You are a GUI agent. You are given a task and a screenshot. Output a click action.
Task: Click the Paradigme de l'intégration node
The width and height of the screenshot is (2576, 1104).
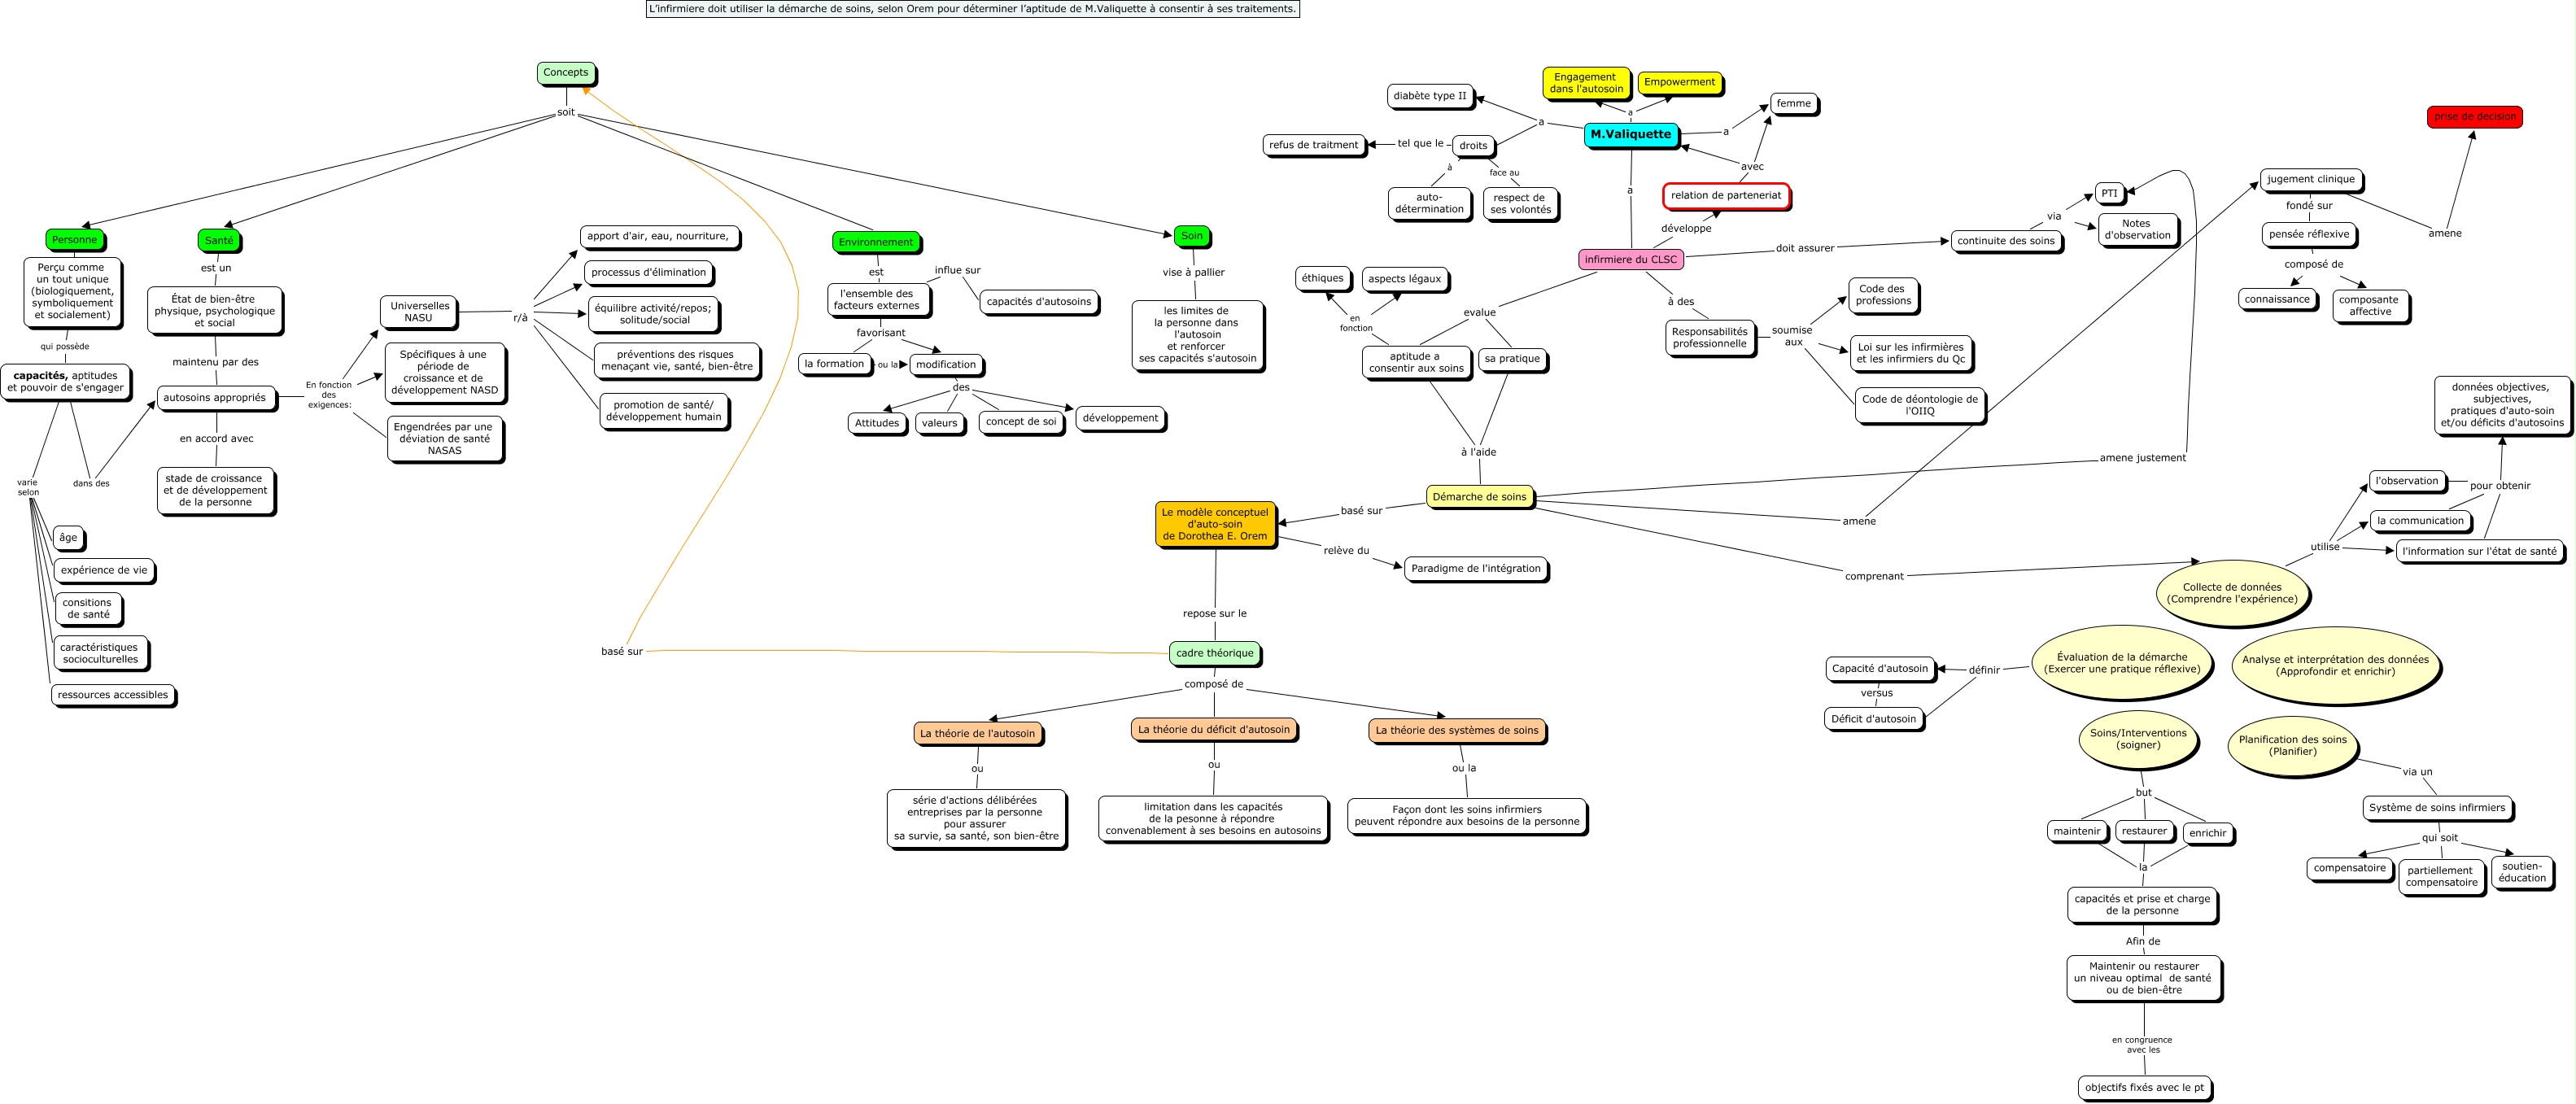1475,568
